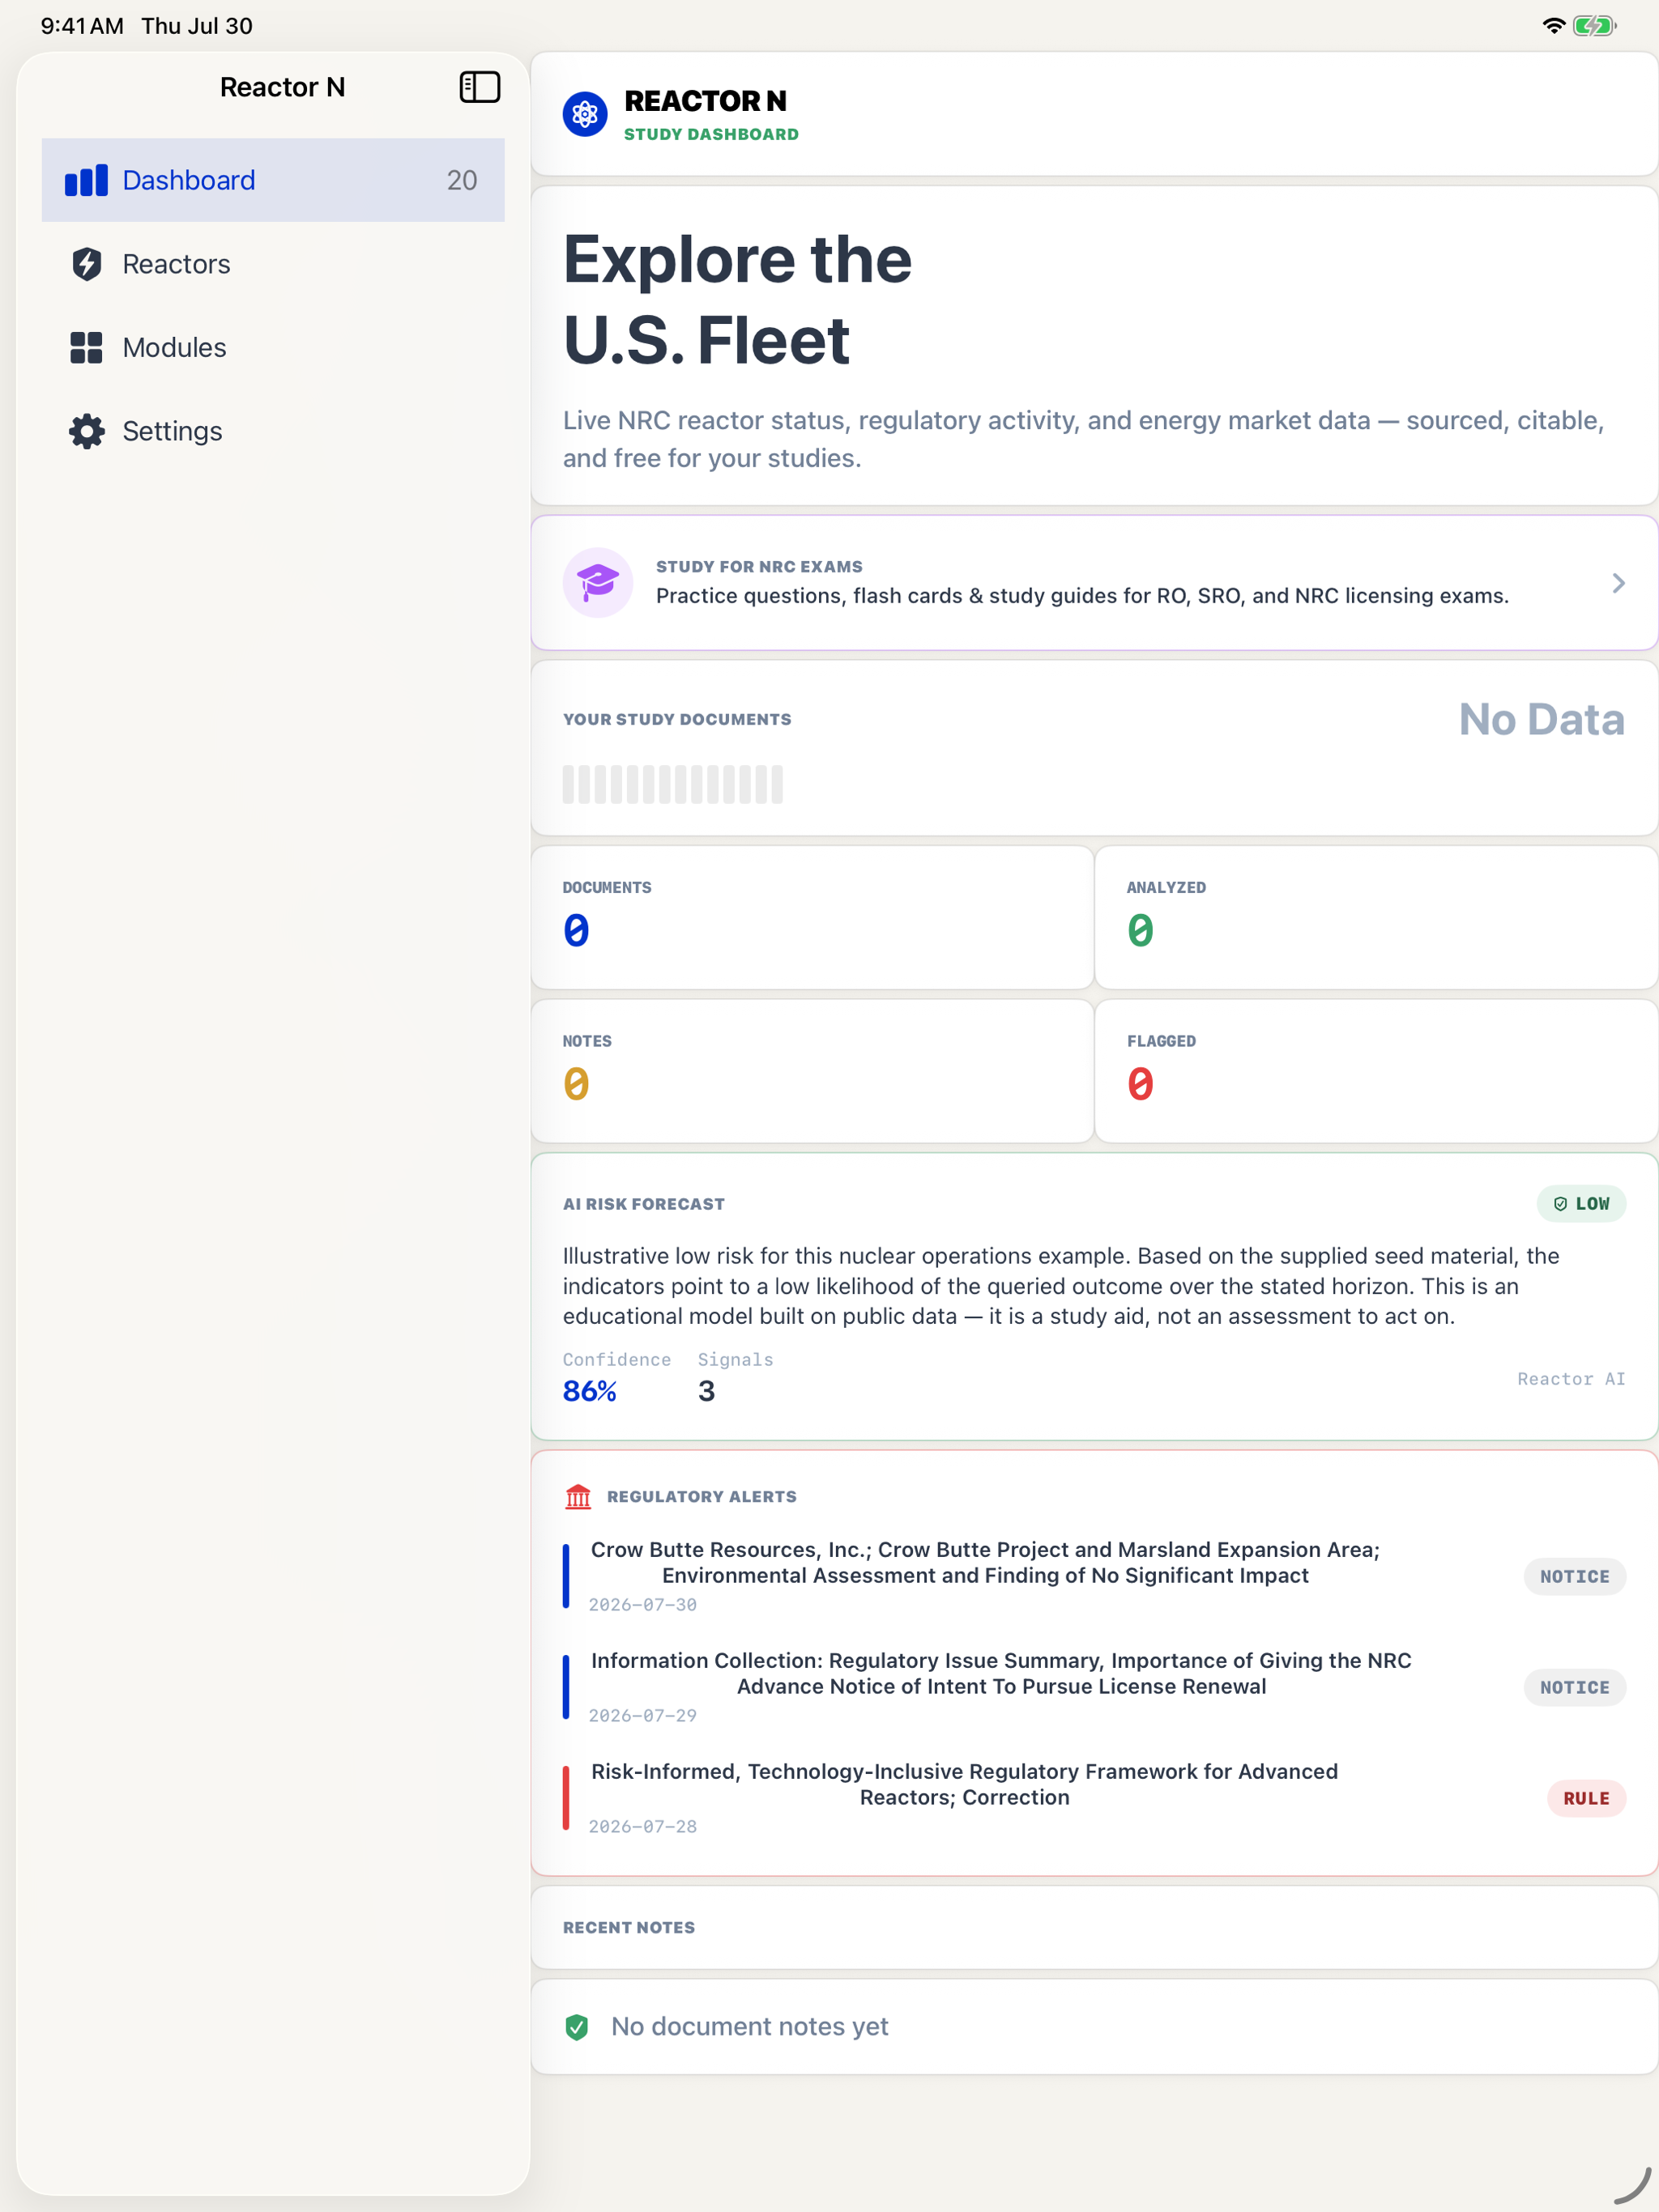Tap the battery charging indicator
The height and width of the screenshot is (2212, 1659).
tap(1594, 26)
